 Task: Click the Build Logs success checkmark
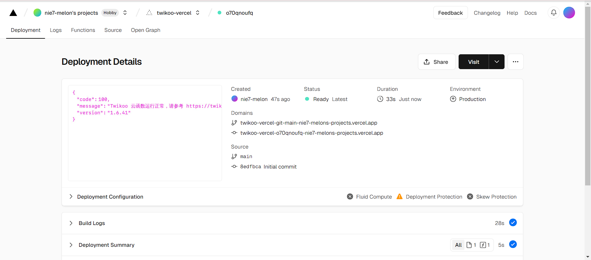coord(513,223)
